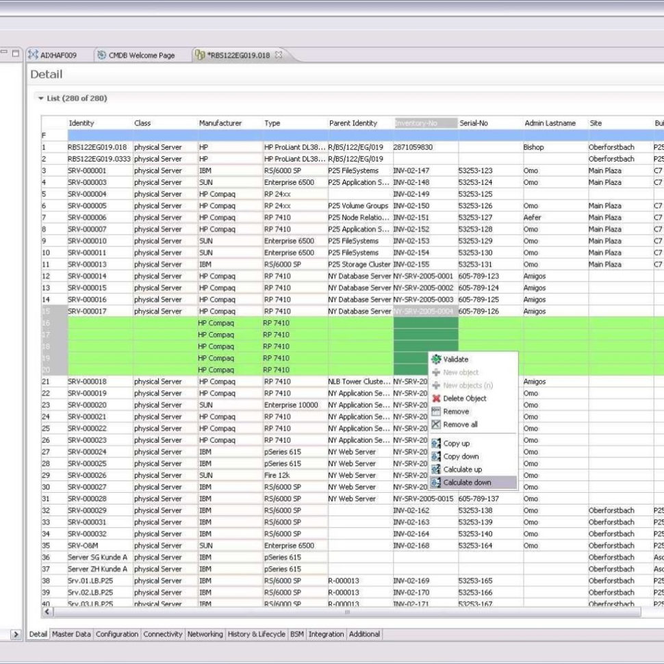This screenshot has height=664, width=664.
Task: Select the SRV-000017 row header
Action: [x=48, y=311]
